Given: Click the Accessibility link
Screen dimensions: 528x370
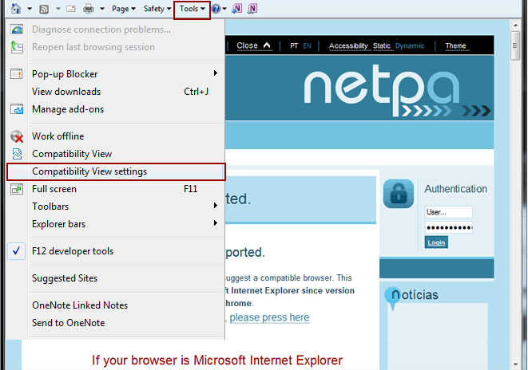Looking at the screenshot, I should 348,45.
